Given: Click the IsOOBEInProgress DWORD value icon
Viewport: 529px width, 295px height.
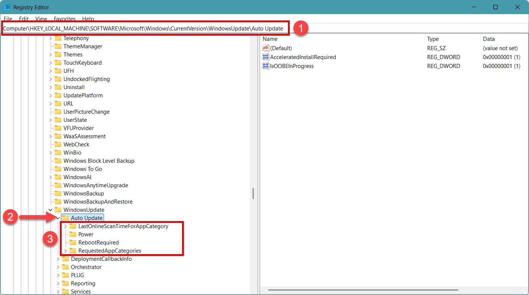Looking at the screenshot, I should click(266, 66).
